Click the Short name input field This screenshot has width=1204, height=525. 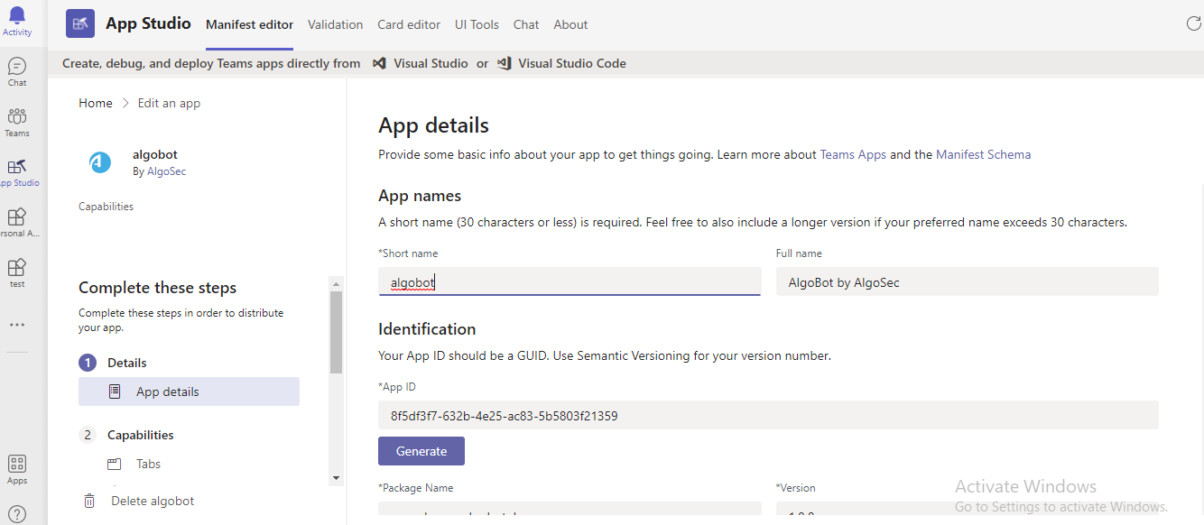[x=570, y=281]
